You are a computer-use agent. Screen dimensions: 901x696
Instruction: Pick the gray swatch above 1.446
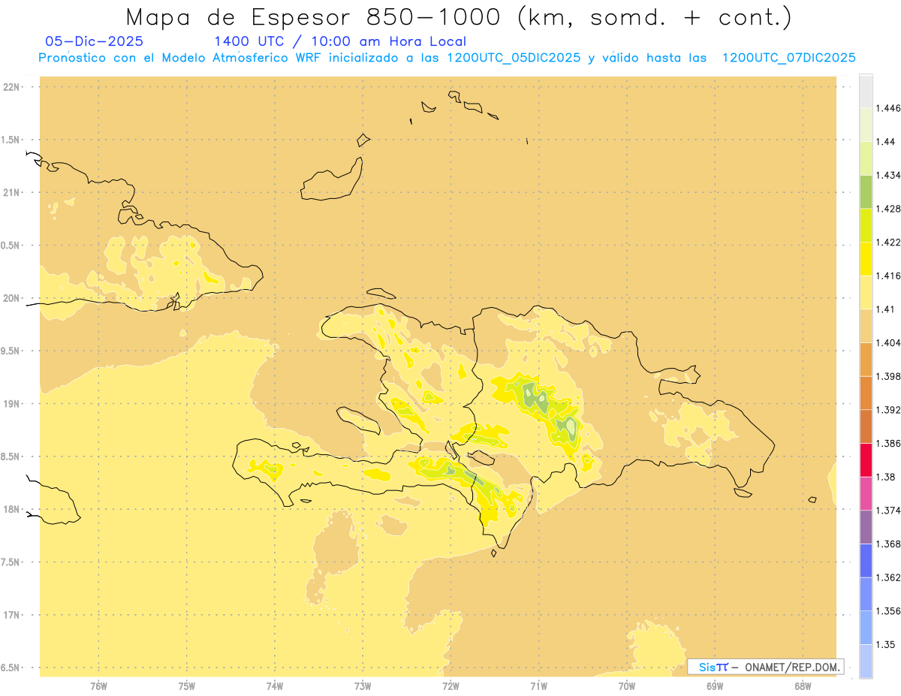tap(866, 91)
